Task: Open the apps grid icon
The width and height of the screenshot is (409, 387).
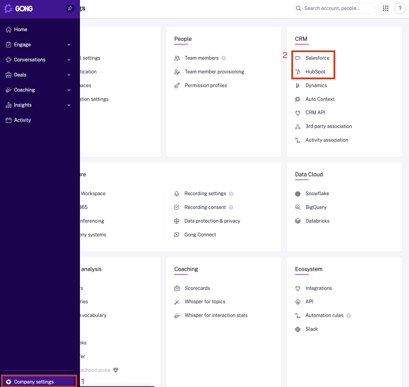Action: [386, 8]
